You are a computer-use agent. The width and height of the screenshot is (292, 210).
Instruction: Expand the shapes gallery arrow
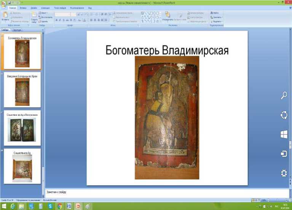(160, 21)
